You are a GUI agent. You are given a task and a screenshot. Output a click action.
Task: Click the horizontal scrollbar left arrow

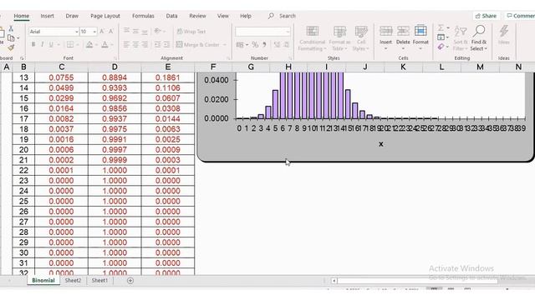click(x=334, y=281)
